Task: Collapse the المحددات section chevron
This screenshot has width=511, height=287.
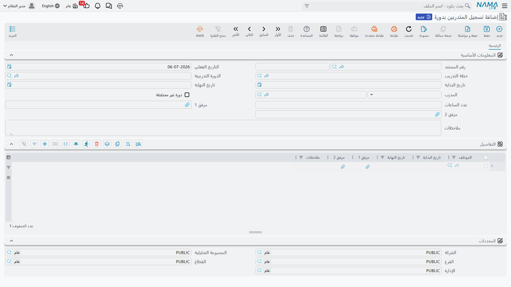Action: [x=11, y=241]
